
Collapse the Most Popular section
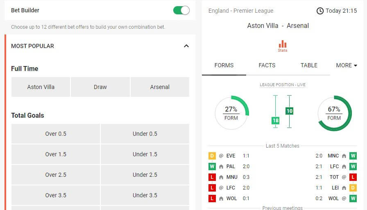[186, 46]
